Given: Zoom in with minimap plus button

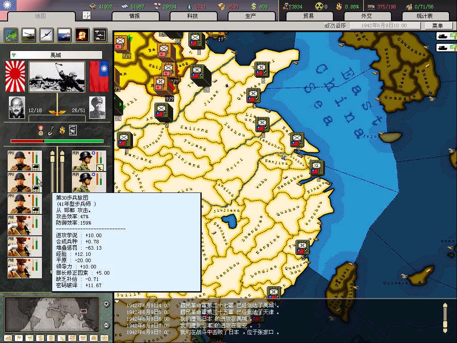Looking at the screenshot, I should coord(106,304).
